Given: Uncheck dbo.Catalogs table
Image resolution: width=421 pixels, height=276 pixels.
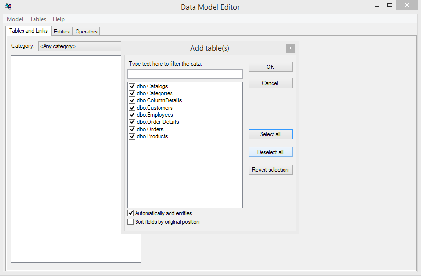Looking at the screenshot, I should click(x=132, y=86).
